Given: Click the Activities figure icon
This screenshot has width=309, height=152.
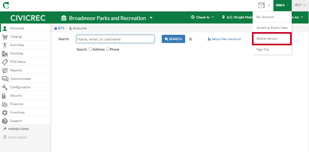Looking at the screenshot, I should point(5,45).
